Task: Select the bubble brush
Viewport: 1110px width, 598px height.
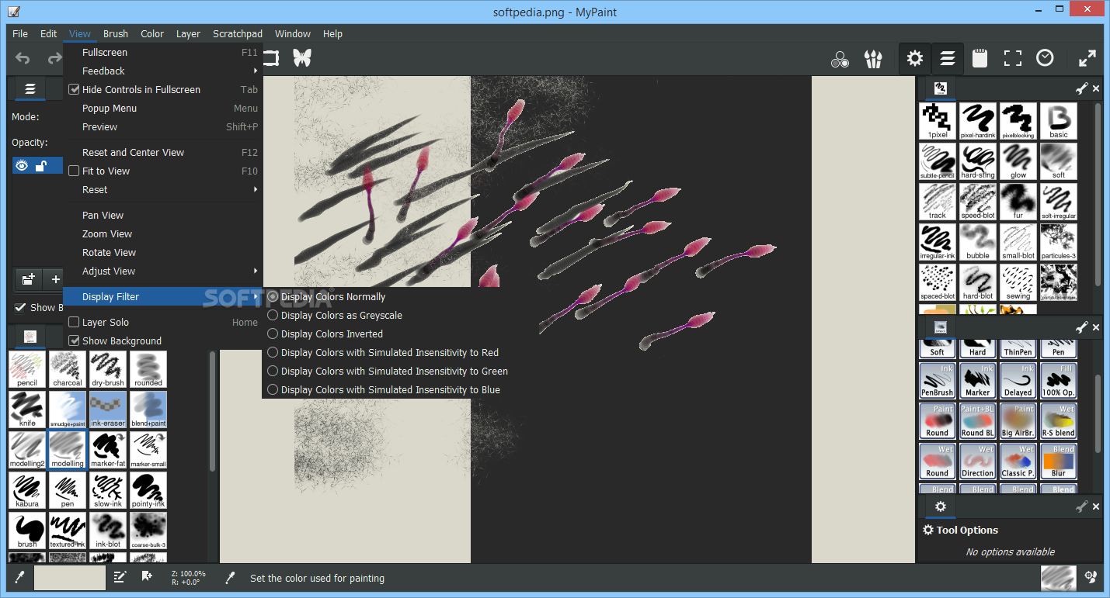Action: 978,243
